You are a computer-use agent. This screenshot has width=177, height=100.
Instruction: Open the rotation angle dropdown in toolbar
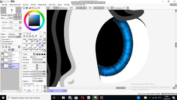(x=95, y=8)
